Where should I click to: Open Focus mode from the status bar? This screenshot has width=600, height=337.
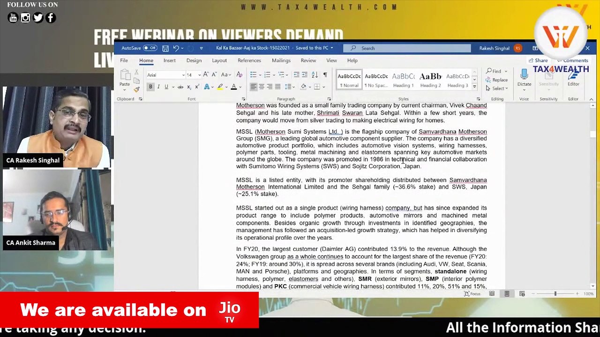coord(472,294)
